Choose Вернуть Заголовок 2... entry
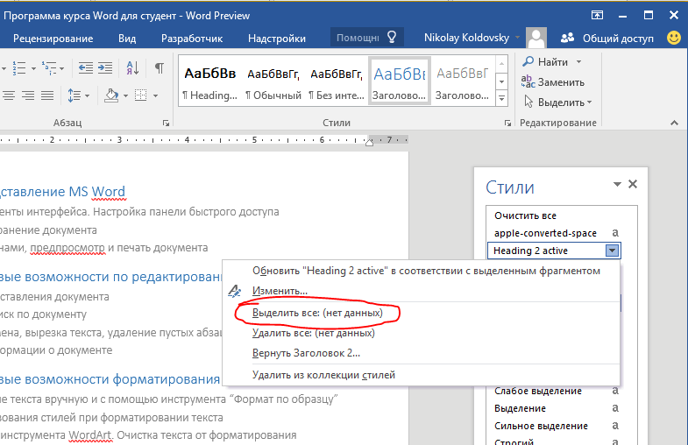 (422, 353)
